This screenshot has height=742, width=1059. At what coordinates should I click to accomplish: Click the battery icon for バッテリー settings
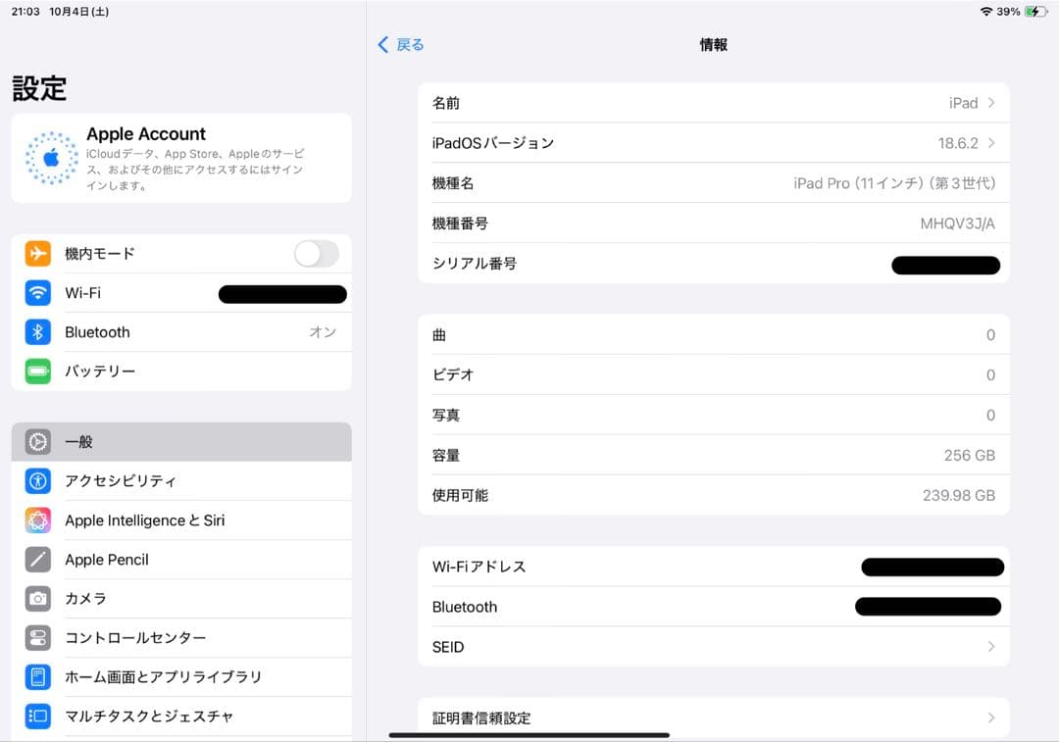[x=38, y=371]
